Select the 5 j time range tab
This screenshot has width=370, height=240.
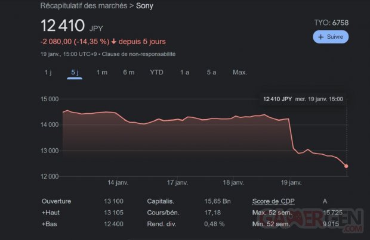(75, 72)
